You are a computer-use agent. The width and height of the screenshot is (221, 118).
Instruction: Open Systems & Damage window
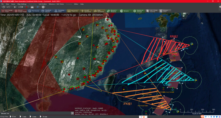pyautogui.click(x=138, y=11)
